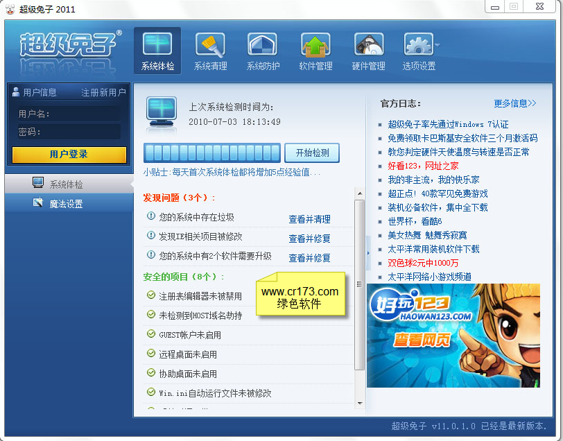Click the version status text 已经是最新版本
Screen dimensions: 563x441
[514, 426]
